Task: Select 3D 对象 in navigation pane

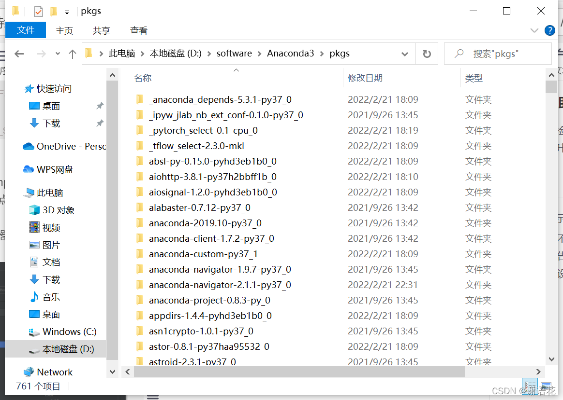Action: (x=52, y=210)
